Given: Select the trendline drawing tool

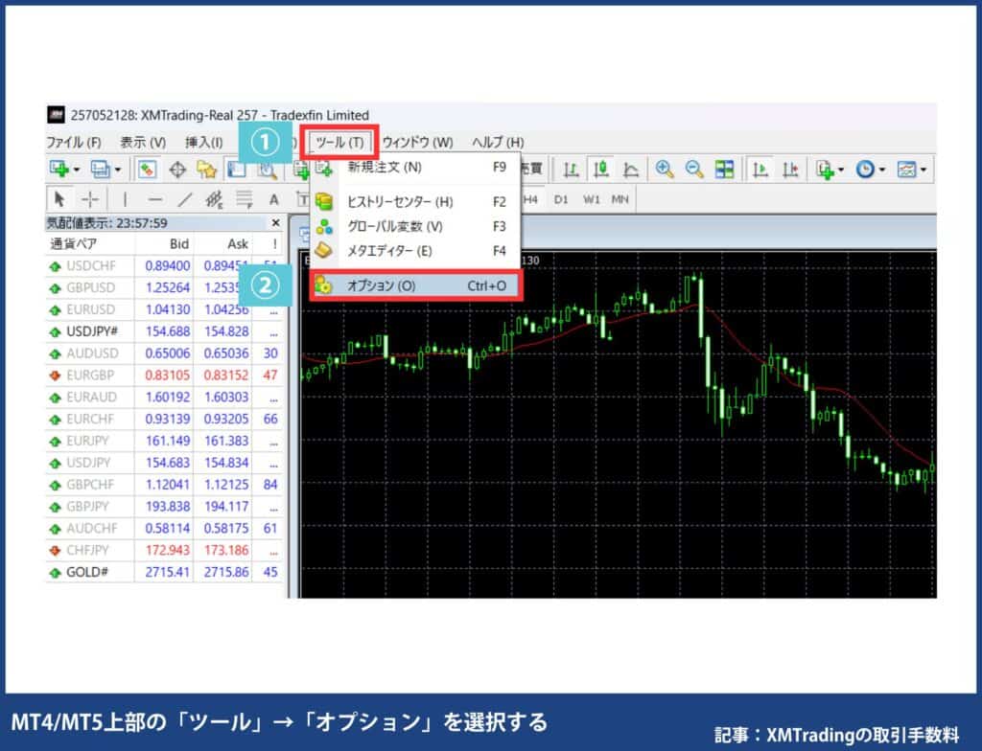Looking at the screenshot, I should click(185, 199).
